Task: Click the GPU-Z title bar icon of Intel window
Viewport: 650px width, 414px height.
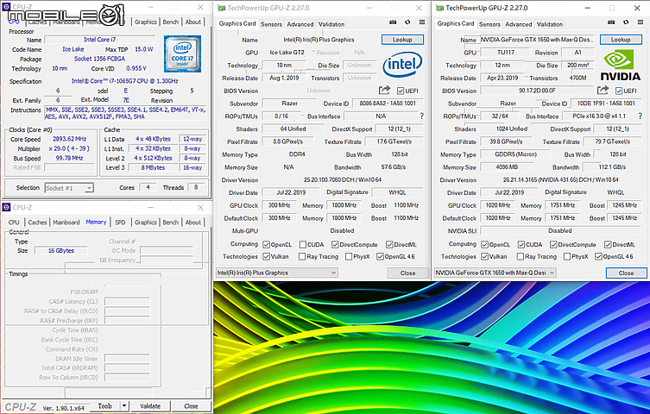Action: [x=221, y=8]
